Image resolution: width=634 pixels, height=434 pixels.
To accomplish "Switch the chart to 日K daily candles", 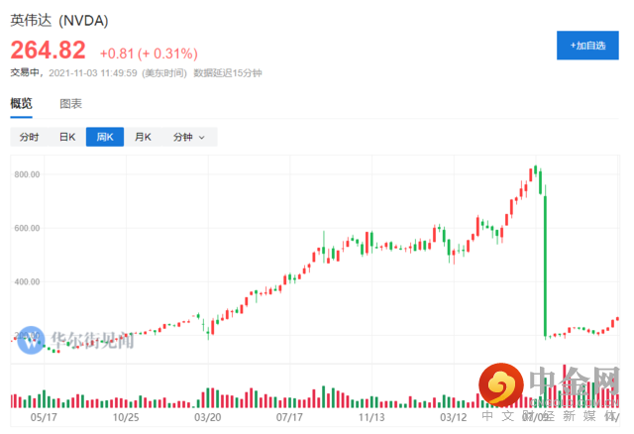I will point(67,137).
